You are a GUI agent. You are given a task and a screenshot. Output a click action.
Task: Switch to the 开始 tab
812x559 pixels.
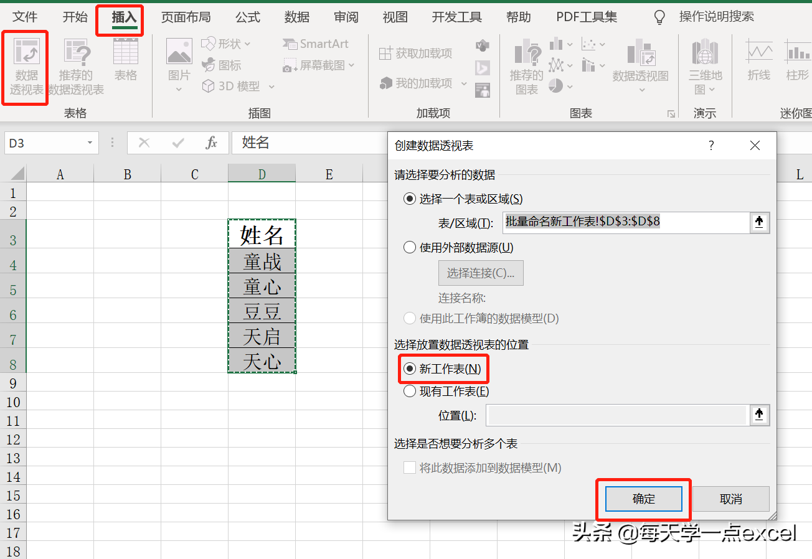pyautogui.click(x=75, y=17)
